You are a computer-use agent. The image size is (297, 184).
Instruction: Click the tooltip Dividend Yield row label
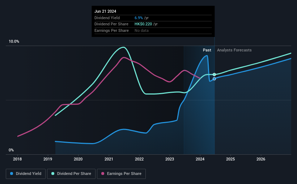[107, 18]
